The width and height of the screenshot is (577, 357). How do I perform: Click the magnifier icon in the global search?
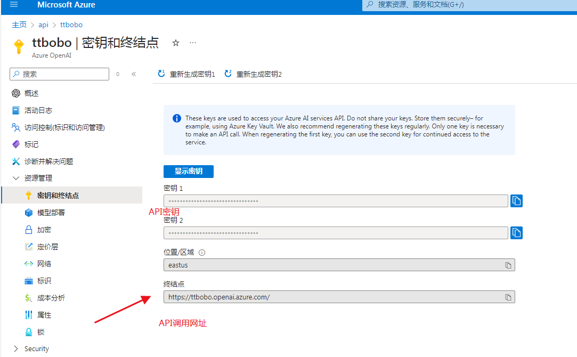point(370,4)
